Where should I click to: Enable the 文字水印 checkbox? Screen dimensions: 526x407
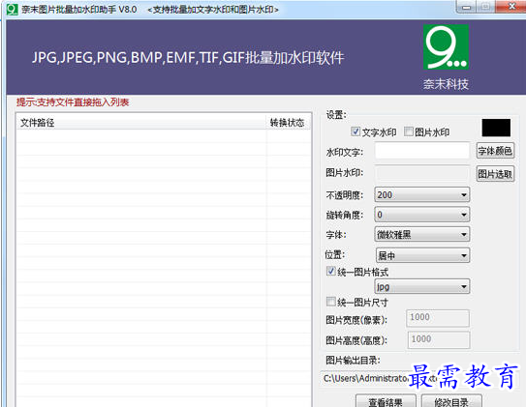pyautogui.click(x=356, y=131)
